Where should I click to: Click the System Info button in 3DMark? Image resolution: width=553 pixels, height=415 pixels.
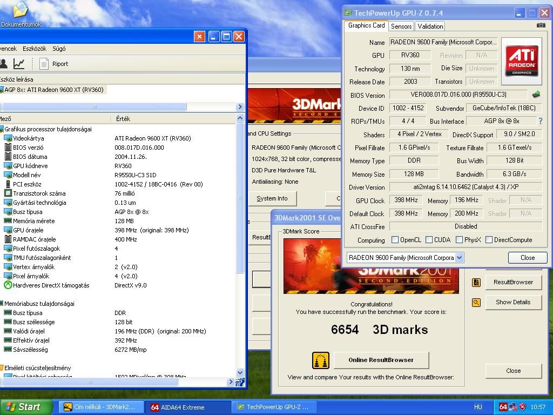[x=272, y=198]
